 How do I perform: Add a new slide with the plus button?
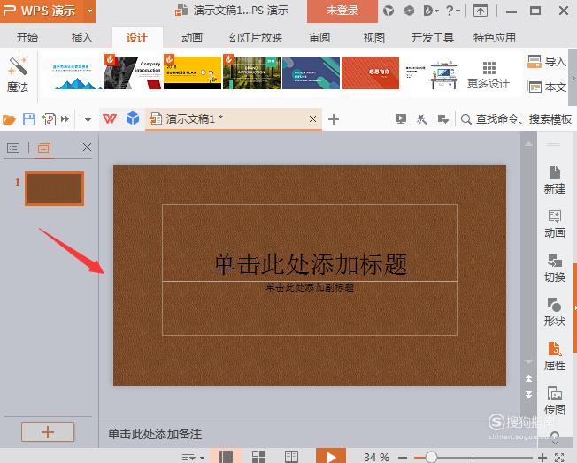tap(48, 432)
